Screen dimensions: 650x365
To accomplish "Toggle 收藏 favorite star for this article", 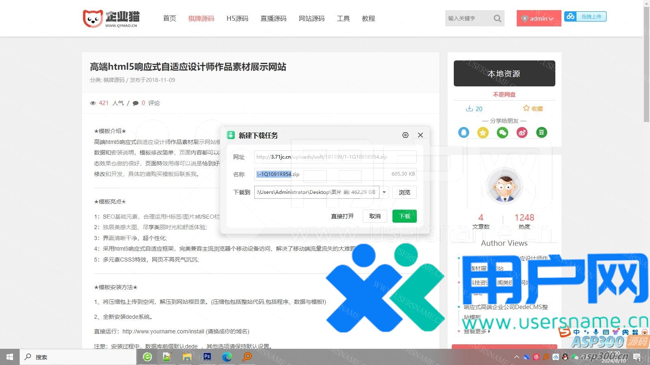I will coord(533,108).
